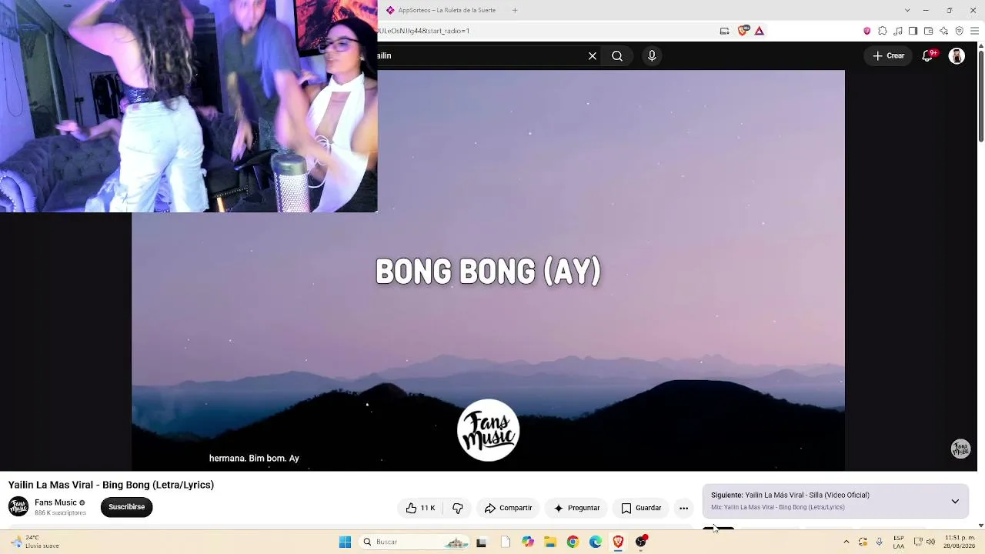Open Google Chrome from the taskbar
This screenshot has width=985, height=554.
(x=573, y=542)
